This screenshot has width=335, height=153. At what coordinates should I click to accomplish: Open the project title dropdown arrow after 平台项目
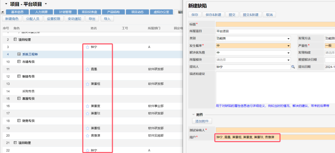tap(46, 4)
